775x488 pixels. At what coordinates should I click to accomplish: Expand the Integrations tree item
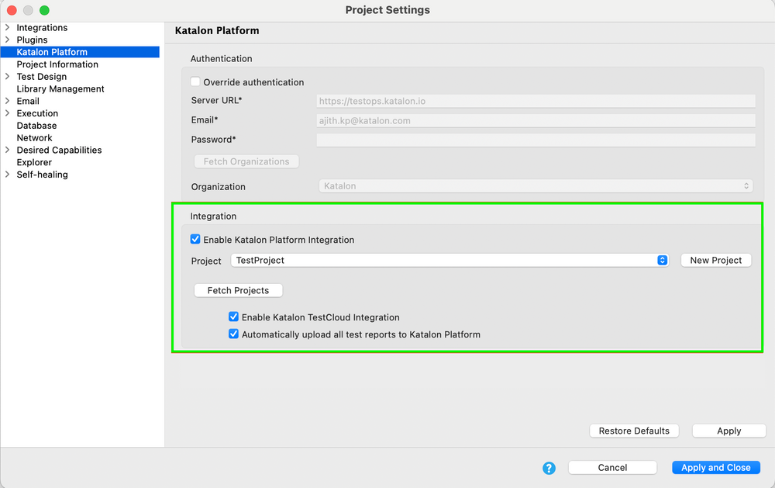coord(8,27)
